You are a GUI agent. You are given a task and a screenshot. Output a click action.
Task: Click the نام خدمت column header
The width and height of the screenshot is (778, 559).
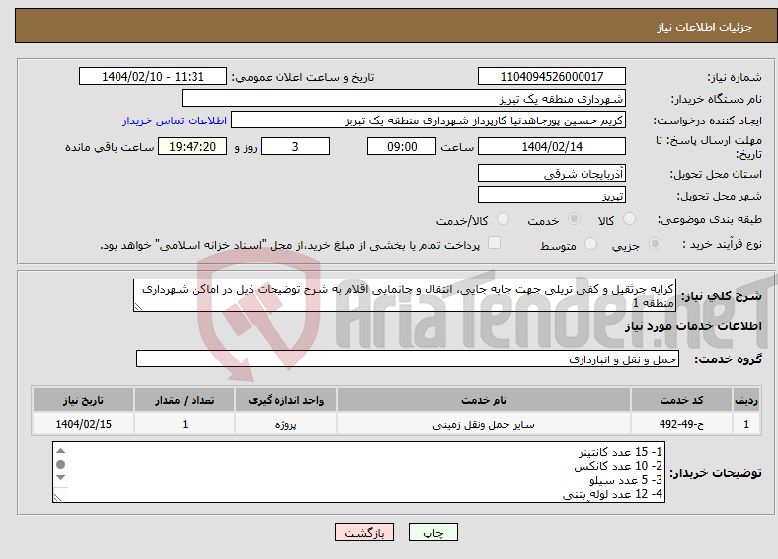484,400
